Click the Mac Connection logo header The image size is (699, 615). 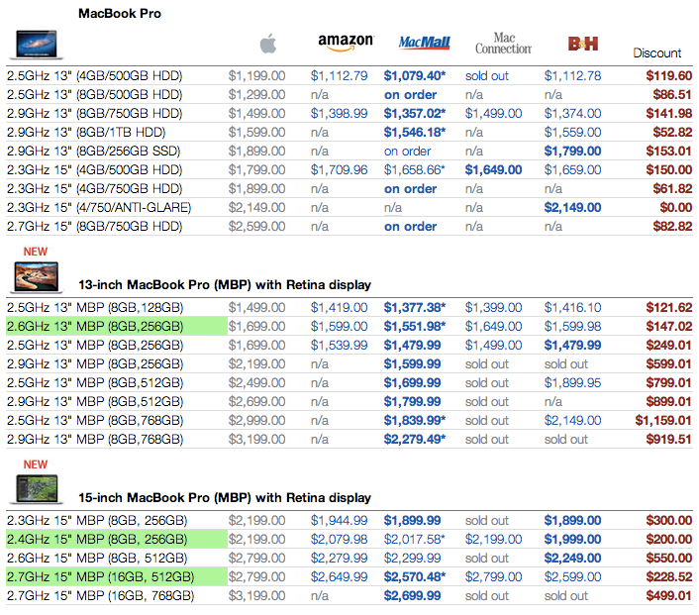(503, 44)
